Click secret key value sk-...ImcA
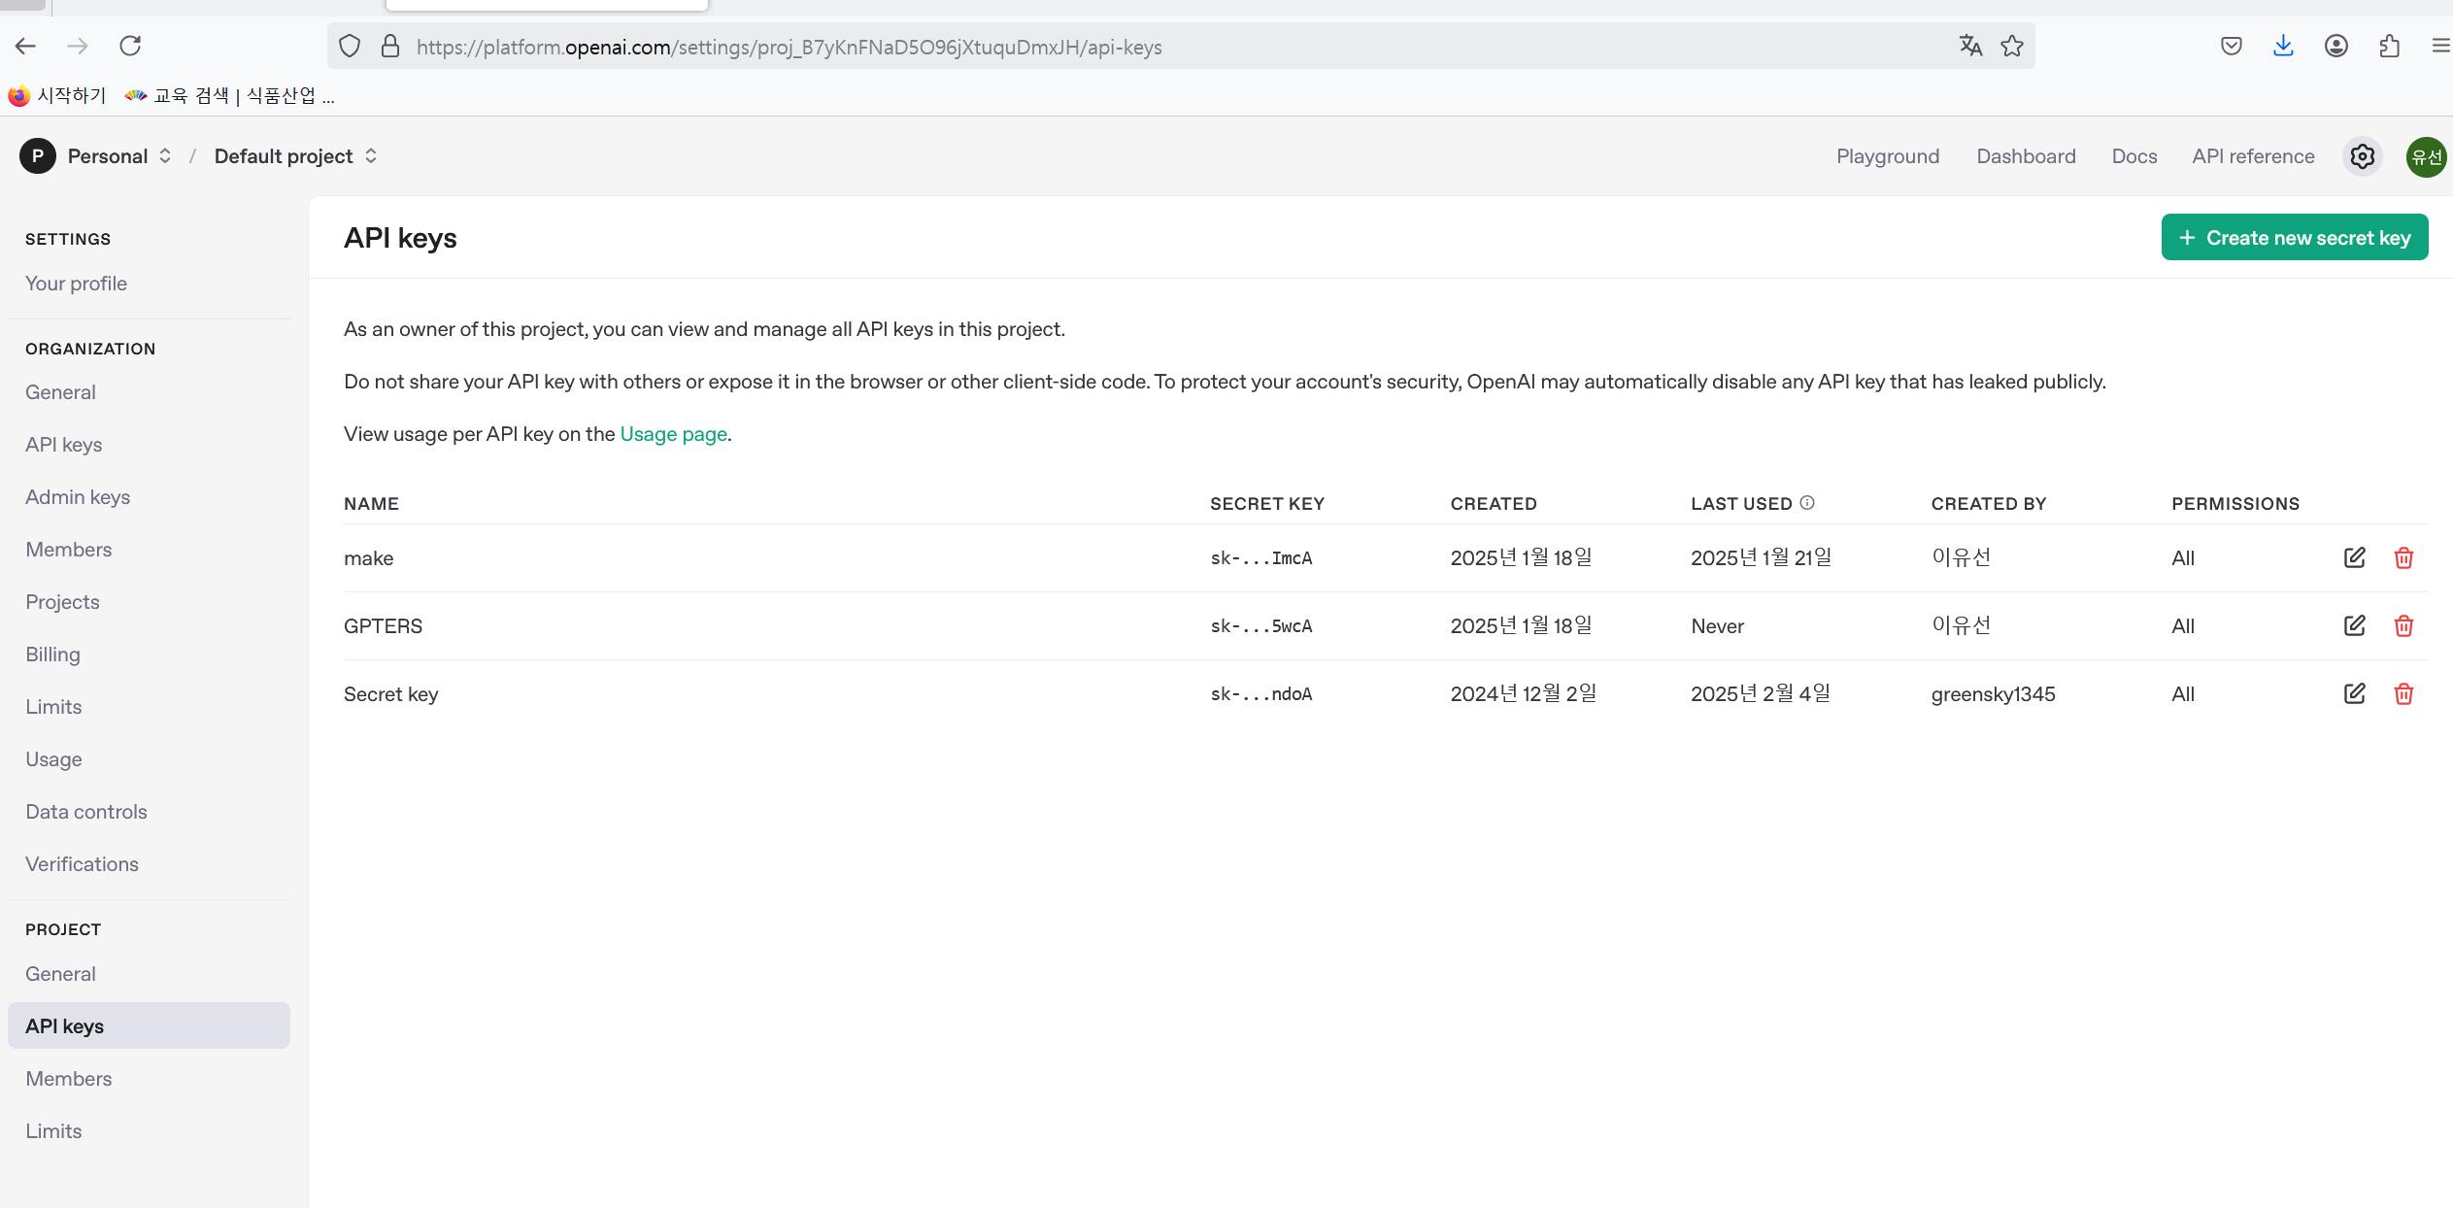Screen dimensions: 2453x1208 [1260, 558]
